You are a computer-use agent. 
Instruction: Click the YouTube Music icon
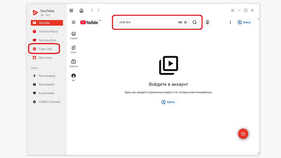tap(34, 31)
